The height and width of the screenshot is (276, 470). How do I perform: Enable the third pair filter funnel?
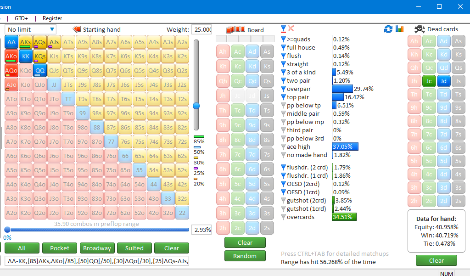click(x=283, y=130)
